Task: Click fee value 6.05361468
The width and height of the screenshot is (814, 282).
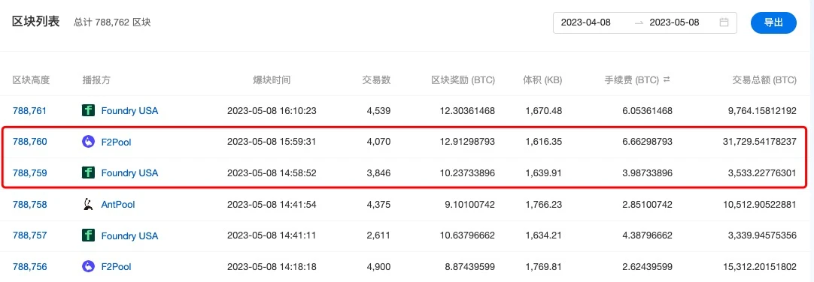Action: point(646,111)
